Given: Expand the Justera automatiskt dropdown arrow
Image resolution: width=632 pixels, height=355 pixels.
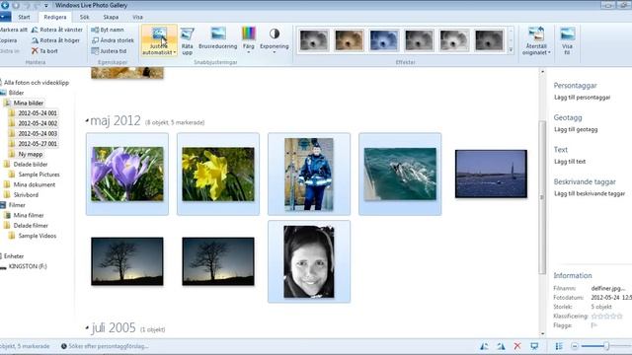Looking at the screenshot, I should click(x=175, y=52).
